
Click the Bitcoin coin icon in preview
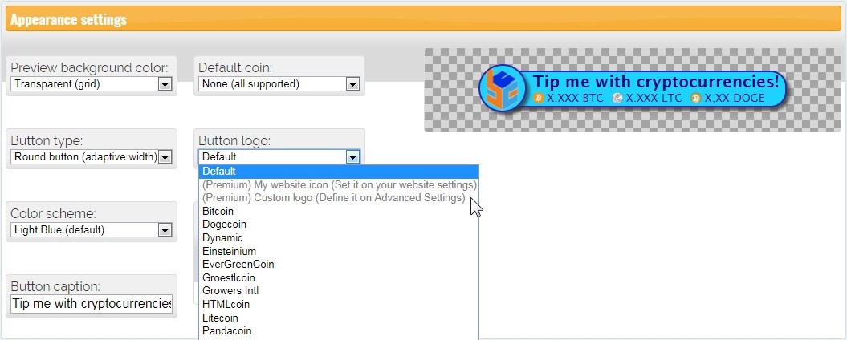click(x=539, y=98)
